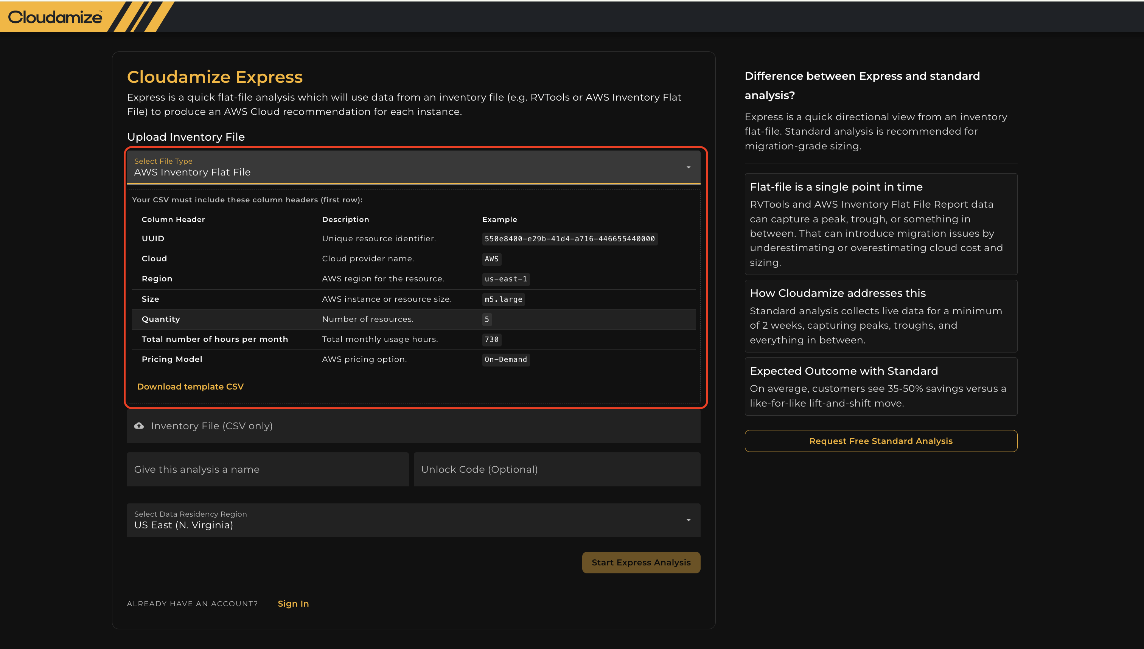Click the Region column header cell
This screenshot has height=649, width=1144.
click(157, 279)
